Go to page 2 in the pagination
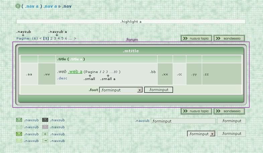The height and width of the screenshot is (153, 263). (51, 38)
